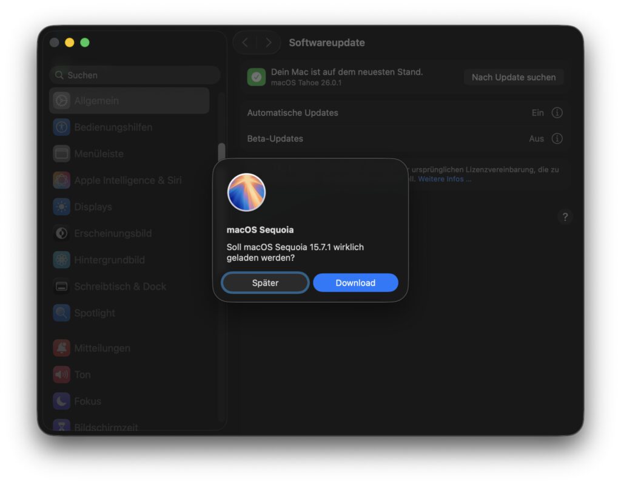Open Erscheinungsbild settings icon
The height and width of the screenshot is (485, 621).
(x=61, y=233)
